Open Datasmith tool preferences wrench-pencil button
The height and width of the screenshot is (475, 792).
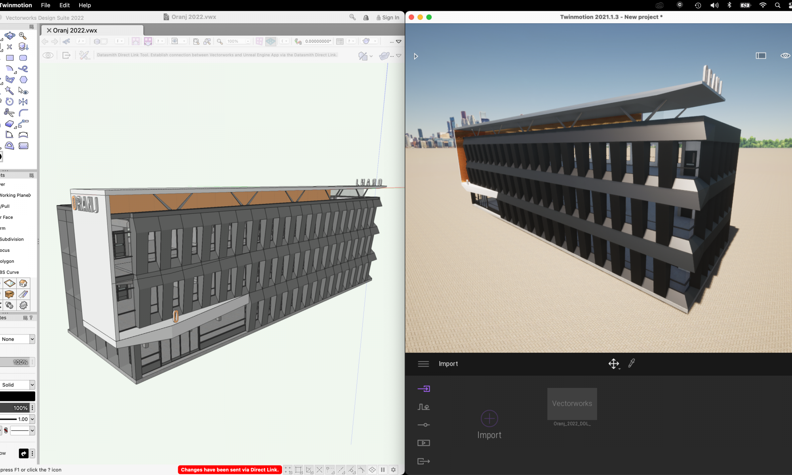pos(84,55)
